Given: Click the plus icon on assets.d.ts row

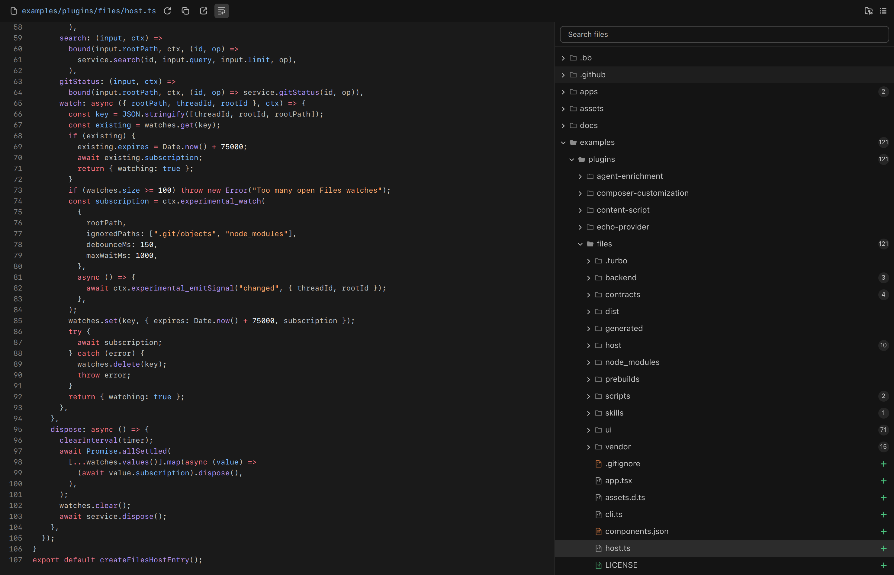Looking at the screenshot, I should coord(883,498).
